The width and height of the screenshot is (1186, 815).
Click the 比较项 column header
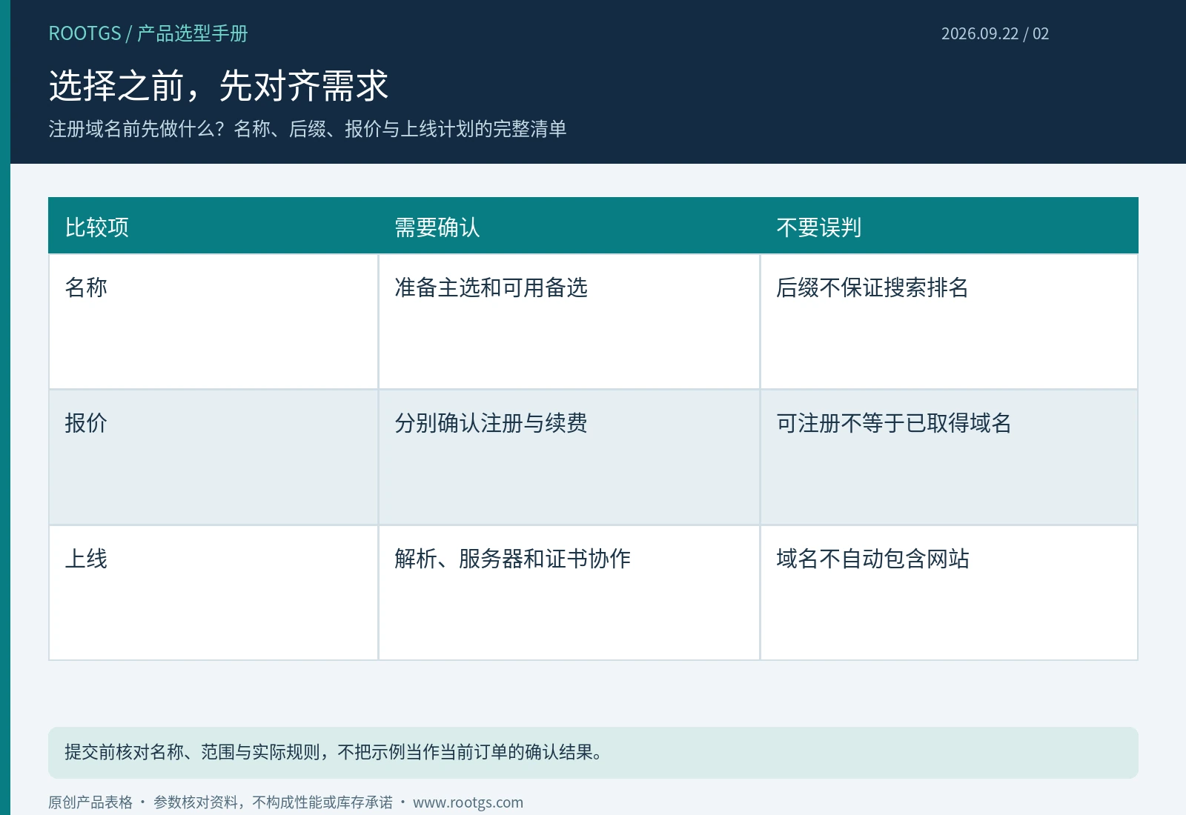click(213, 226)
